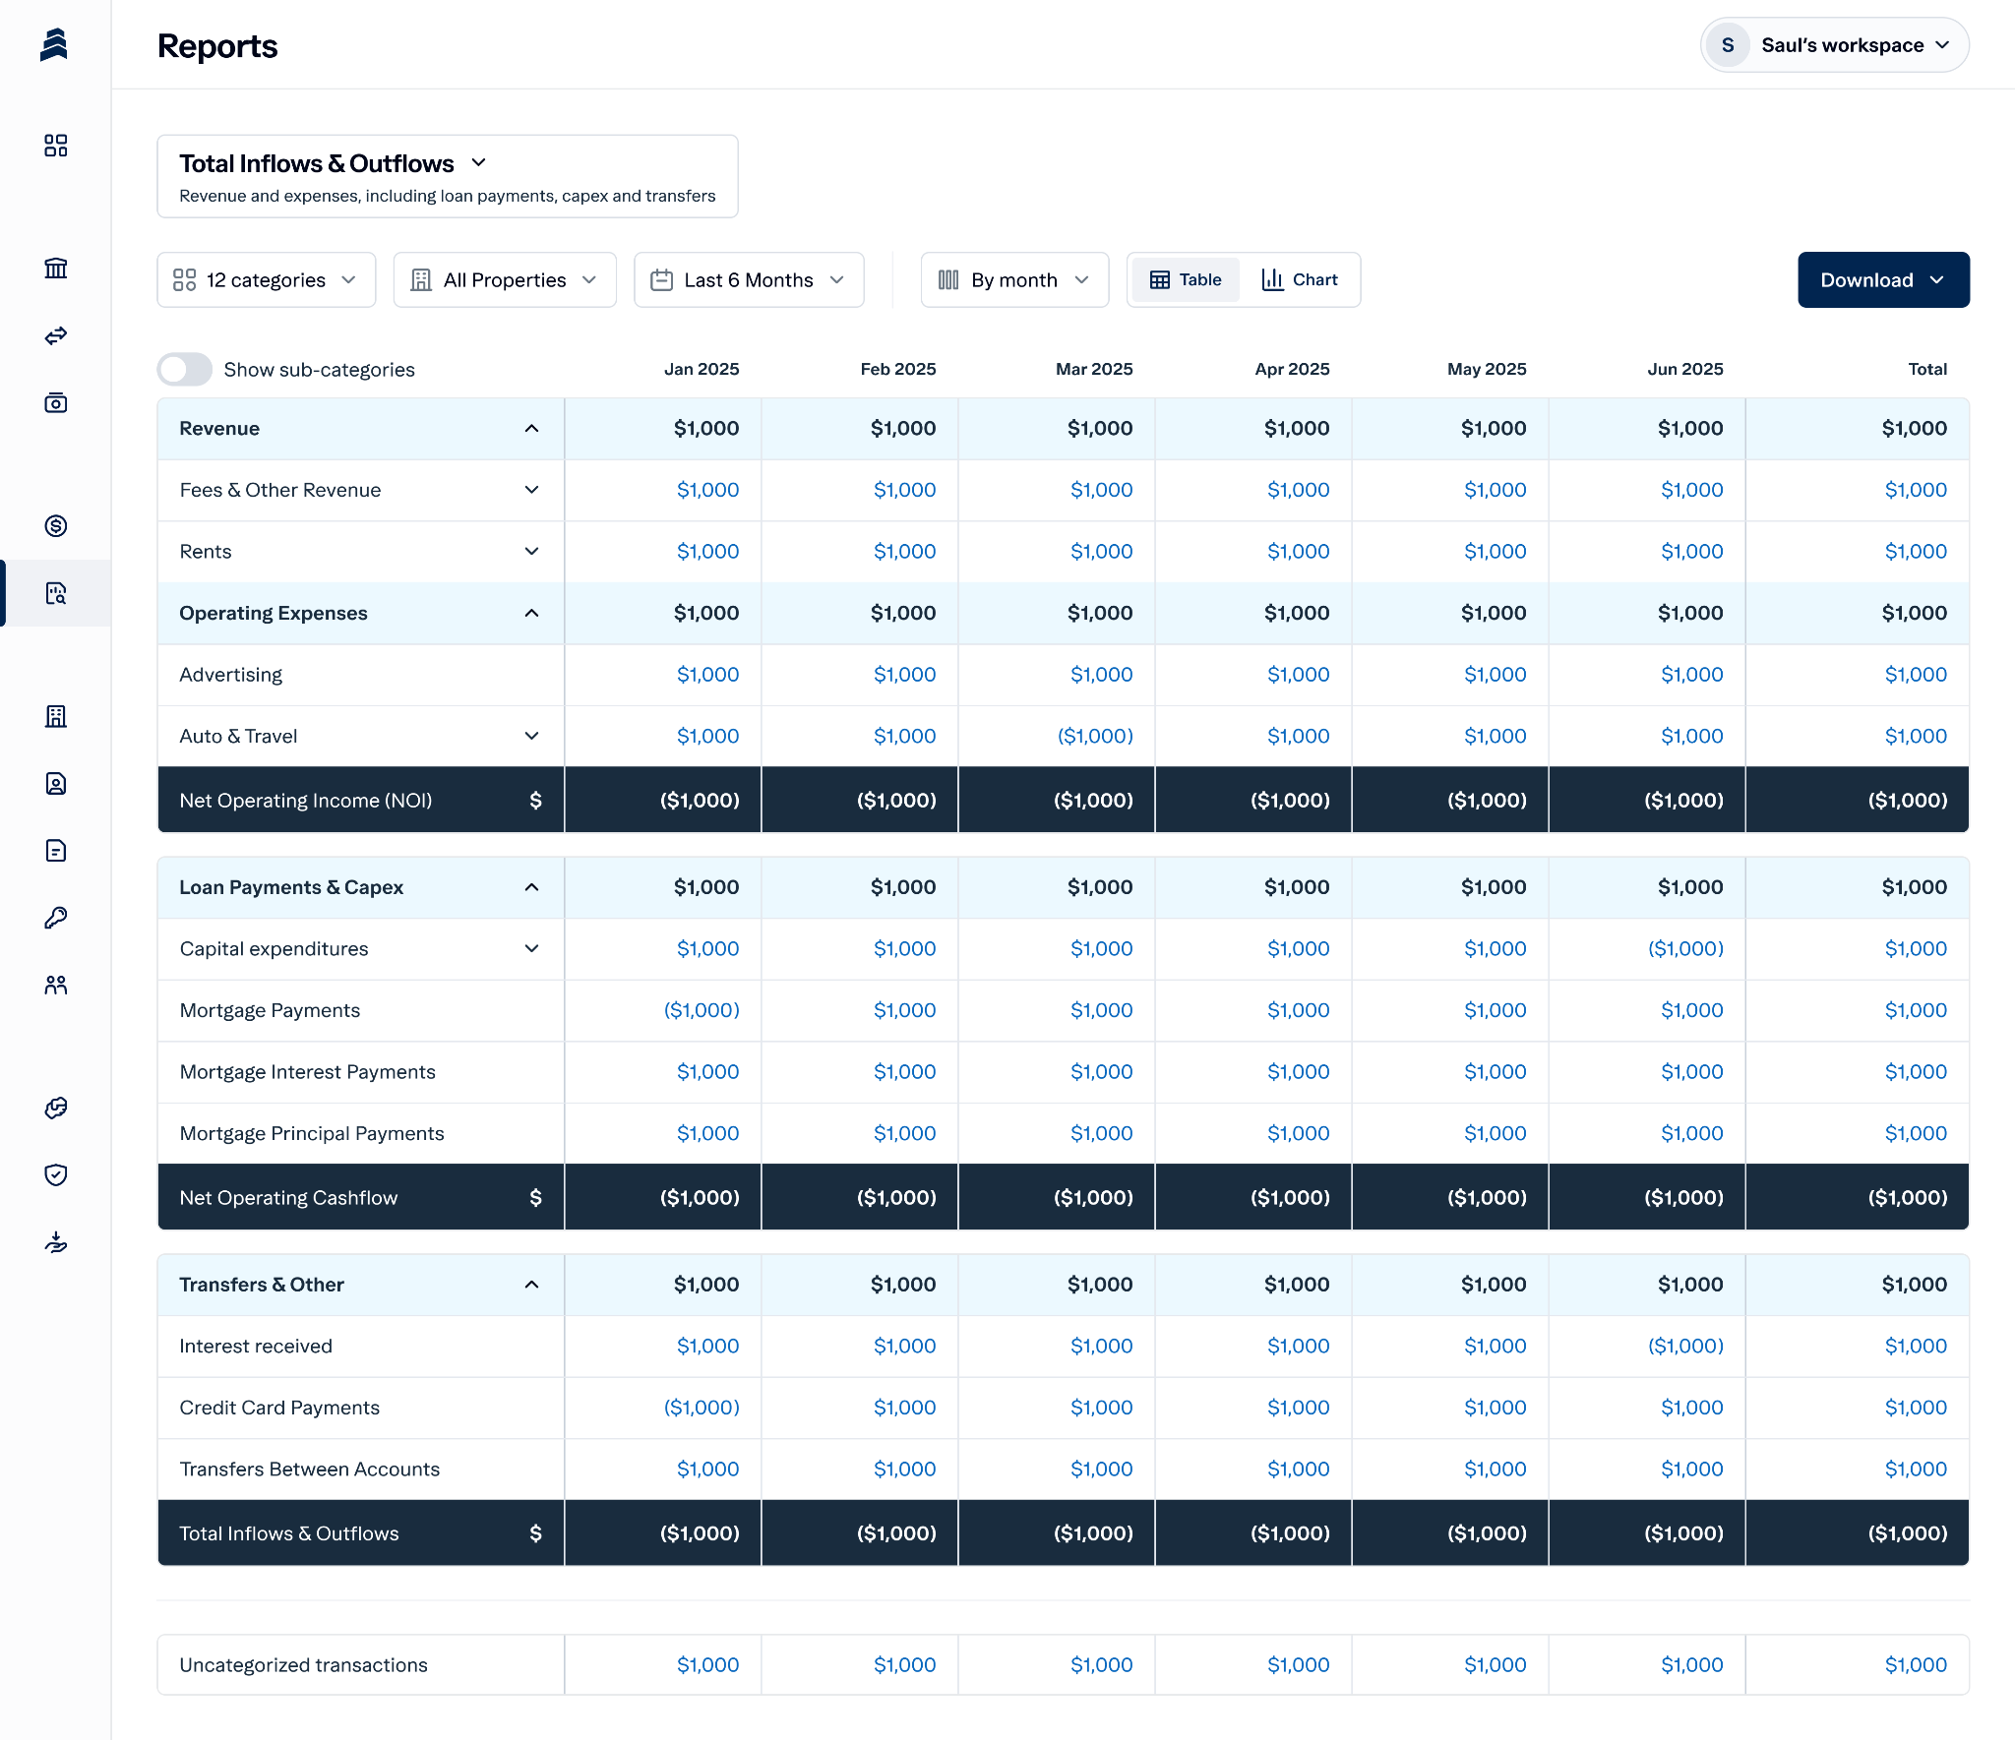The height and width of the screenshot is (1740, 2015).
Task: Click the Download button
Action: click(1882, 280)
